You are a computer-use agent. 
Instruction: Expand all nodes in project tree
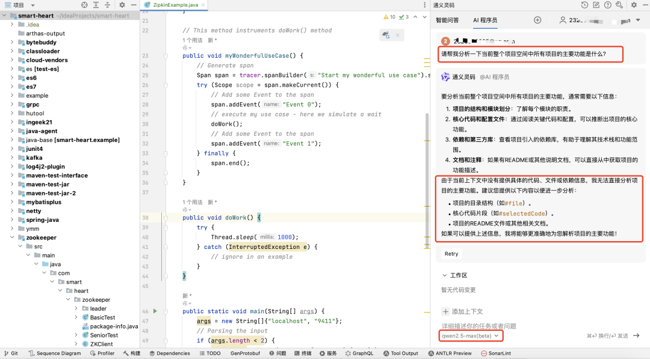[x=96, y=5]
